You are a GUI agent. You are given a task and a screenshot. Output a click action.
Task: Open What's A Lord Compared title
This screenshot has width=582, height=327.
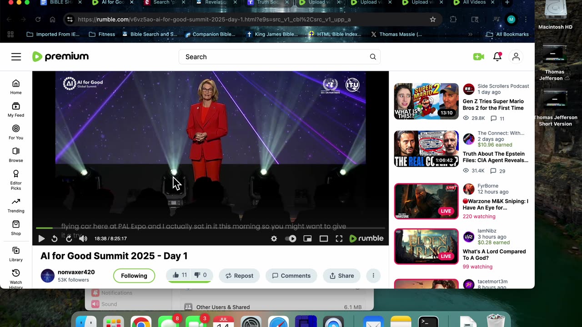coord(494,255)
